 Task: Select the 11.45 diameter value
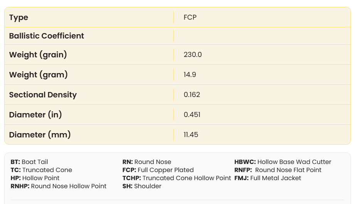pos(191,135)
